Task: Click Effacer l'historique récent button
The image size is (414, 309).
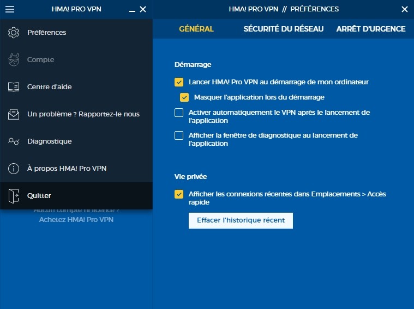Action: pyautogui.click(x=241, y=220)
